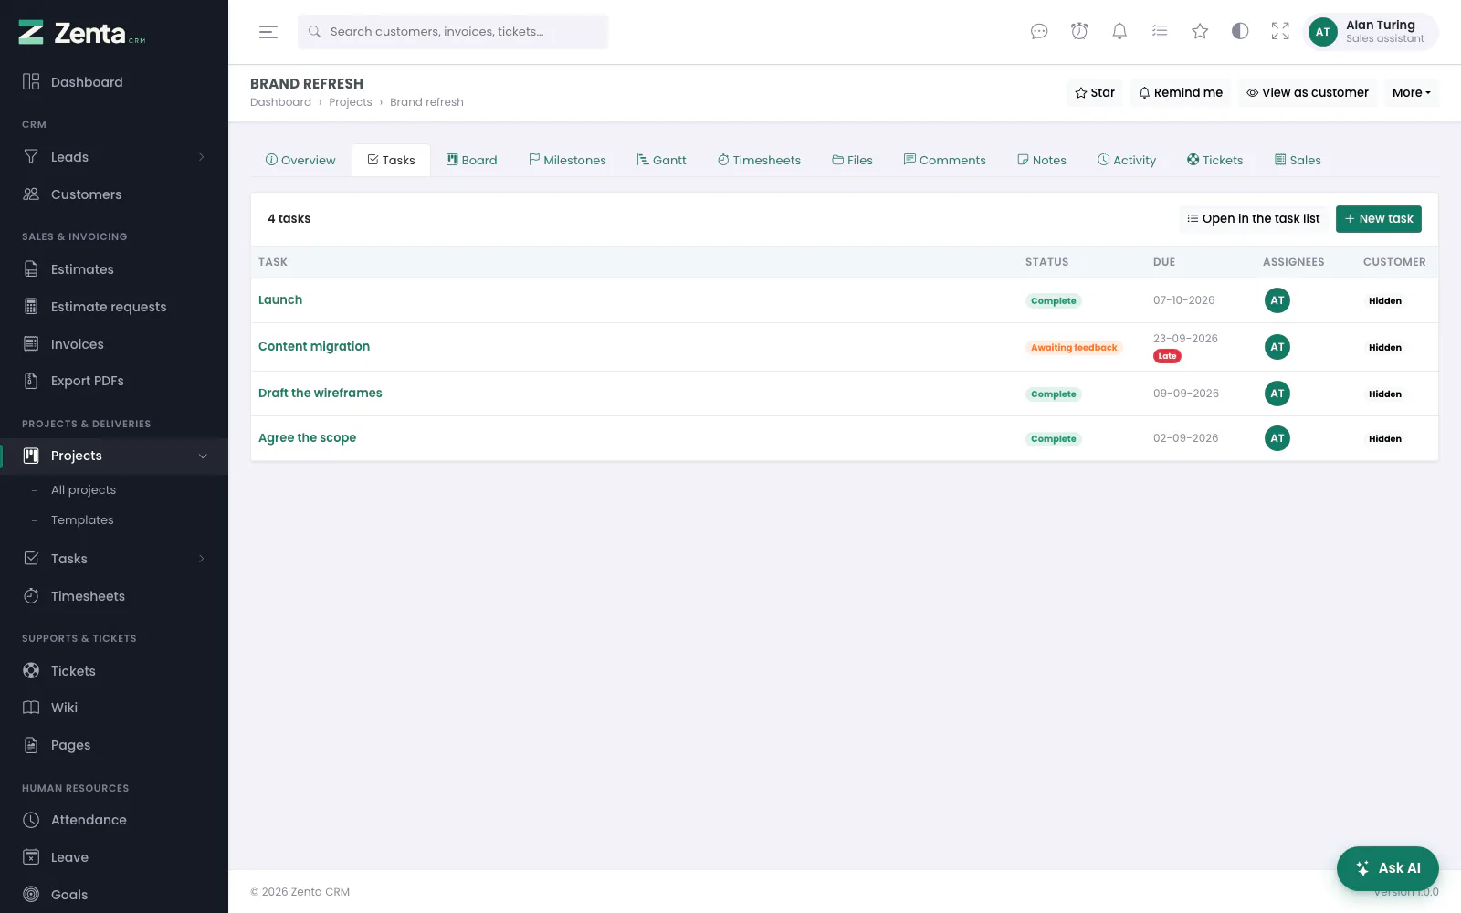The height and width of the screenshot is (913, 1461).
Task: Open Customers in sidebar
Action: tap(114, 194)
